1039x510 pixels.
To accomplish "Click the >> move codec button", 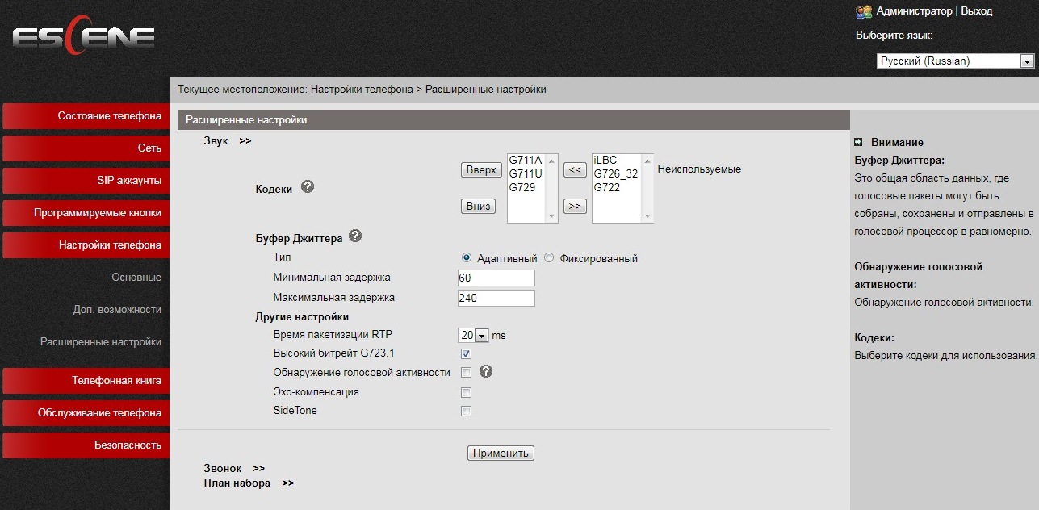I will [575, 206].
